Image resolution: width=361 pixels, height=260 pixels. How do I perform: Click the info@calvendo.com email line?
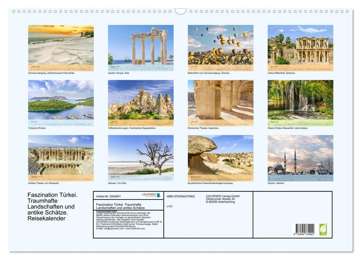(x=120, y=228)
